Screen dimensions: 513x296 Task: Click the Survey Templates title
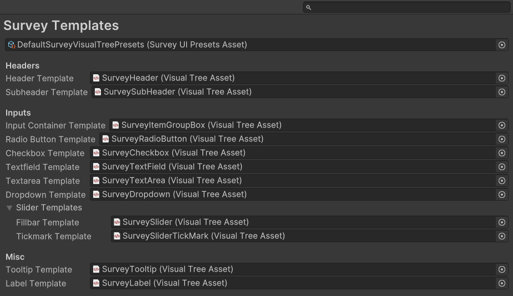pyautogui.click(x=61, y=25)
